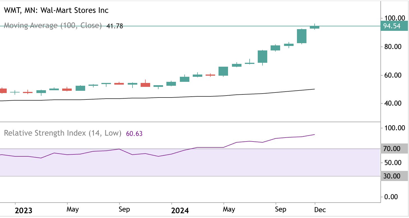Click the 0.00 RSI axis label
The image size is (409, 218).
click(392, 197)
